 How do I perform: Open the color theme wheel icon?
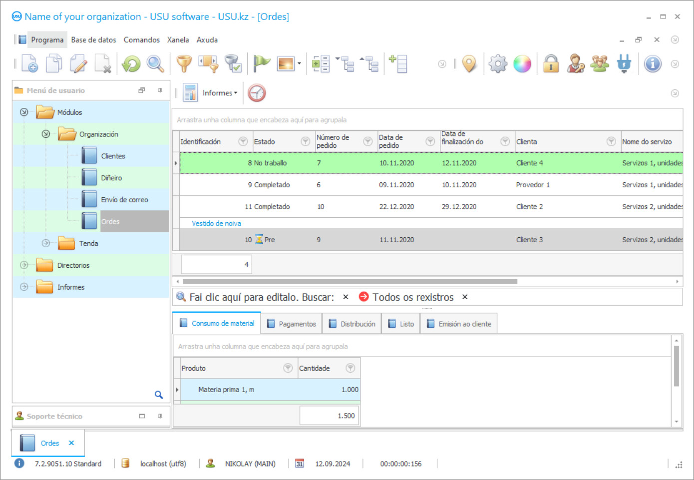pyautogui.click(x=522, y=63)
